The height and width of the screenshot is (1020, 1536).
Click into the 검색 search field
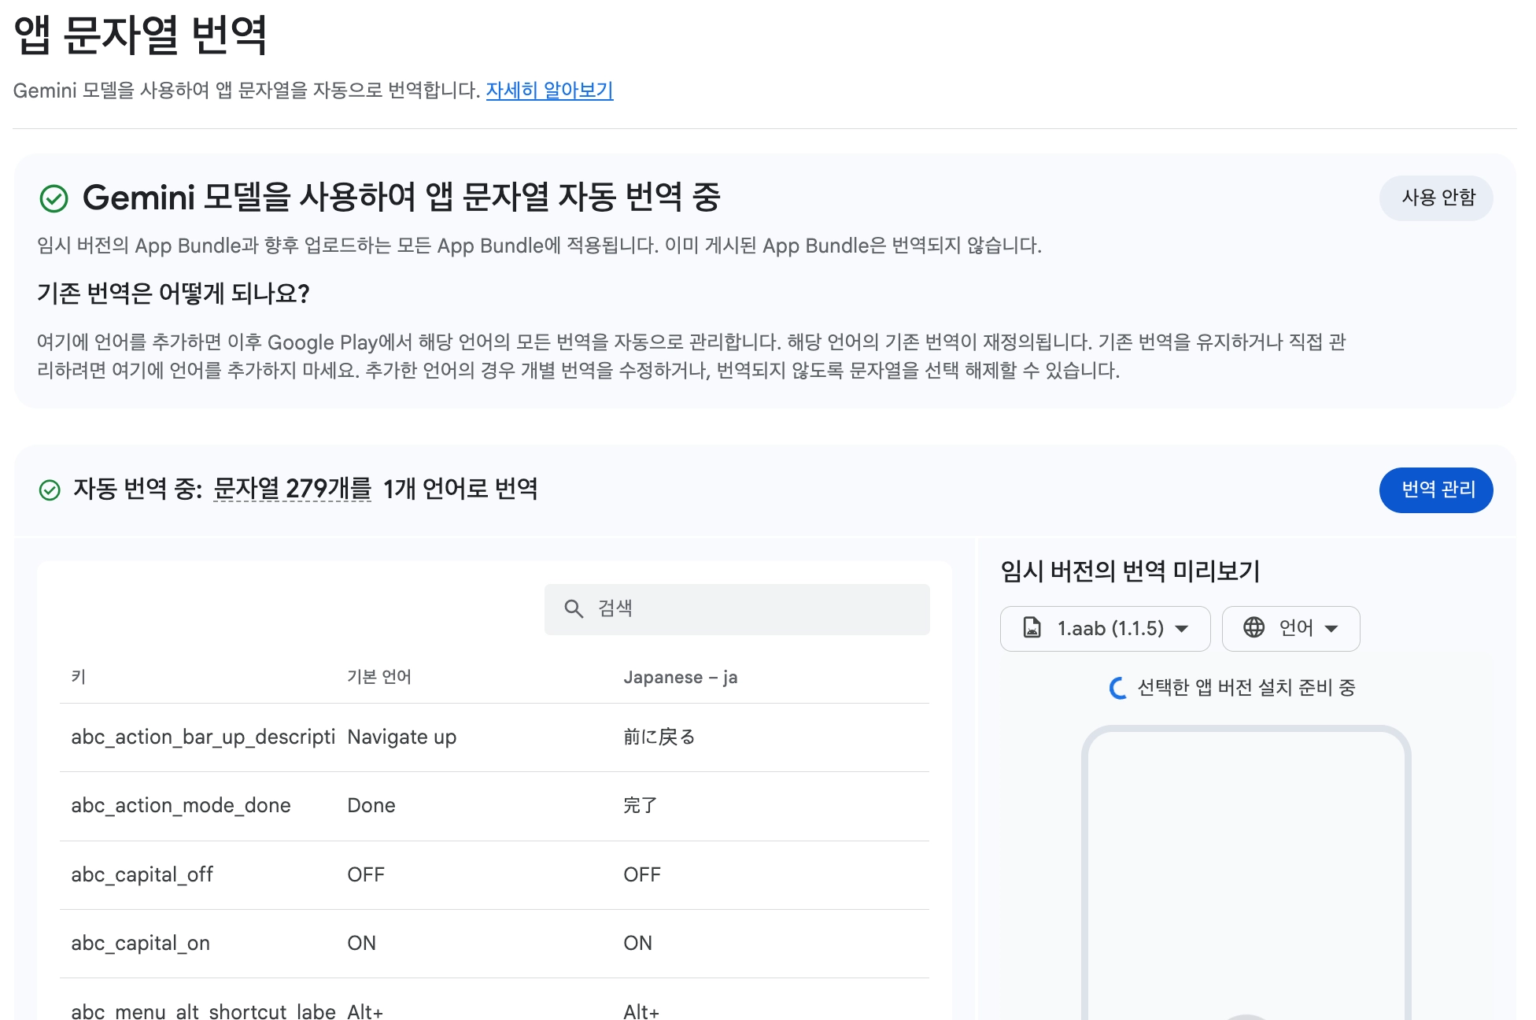point(755,609)
